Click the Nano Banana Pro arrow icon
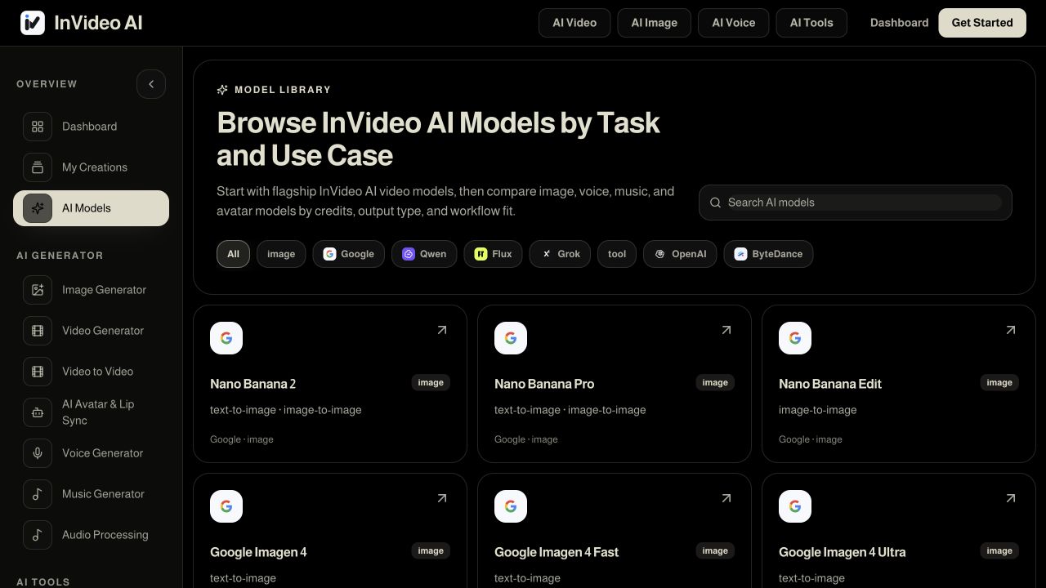Image resolution: width=1046 pixels, height=588 pixels. click(x=726, y=330)
